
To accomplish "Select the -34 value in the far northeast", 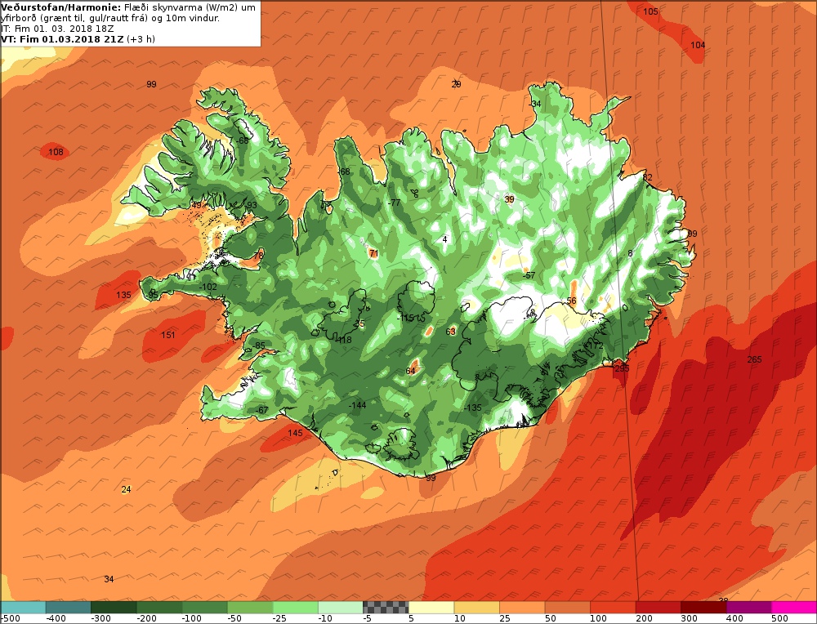I will (x=535, y=104).
